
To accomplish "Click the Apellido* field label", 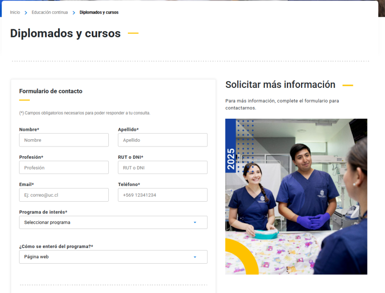I will [128, 129].
